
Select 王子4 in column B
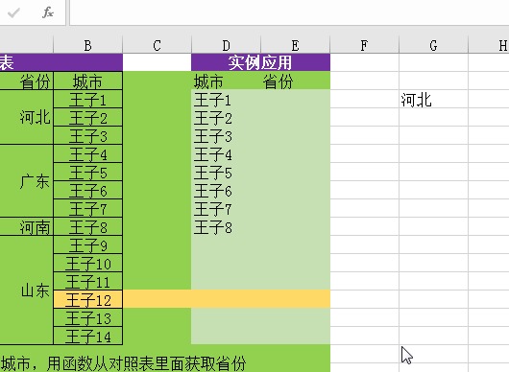pos(87,154)
